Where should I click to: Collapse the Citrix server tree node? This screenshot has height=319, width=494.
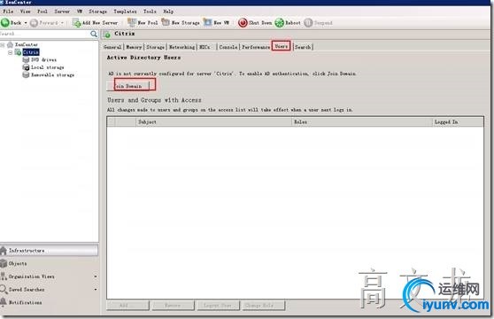[10, 52]
